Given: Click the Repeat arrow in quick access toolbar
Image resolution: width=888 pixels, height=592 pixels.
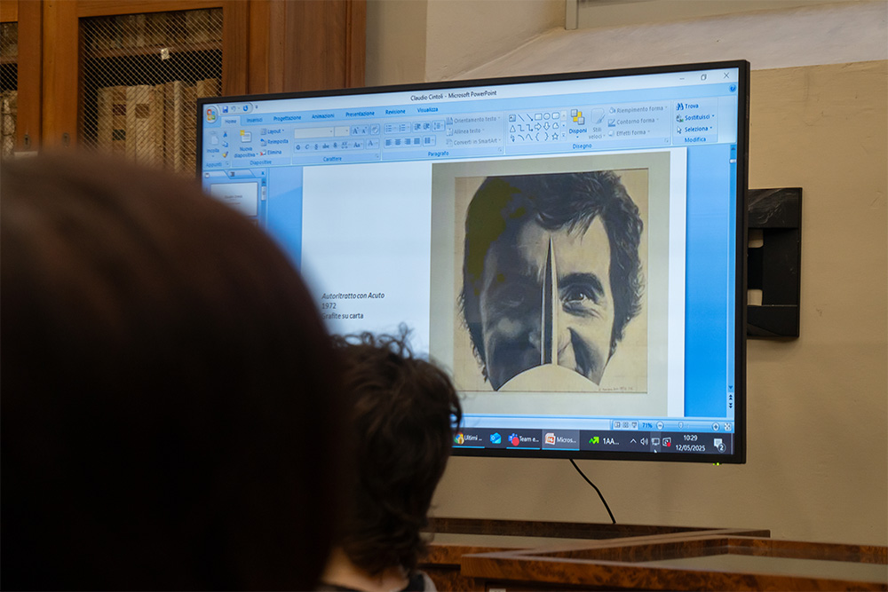Looking at the screenshot, I should click(245, 108).
